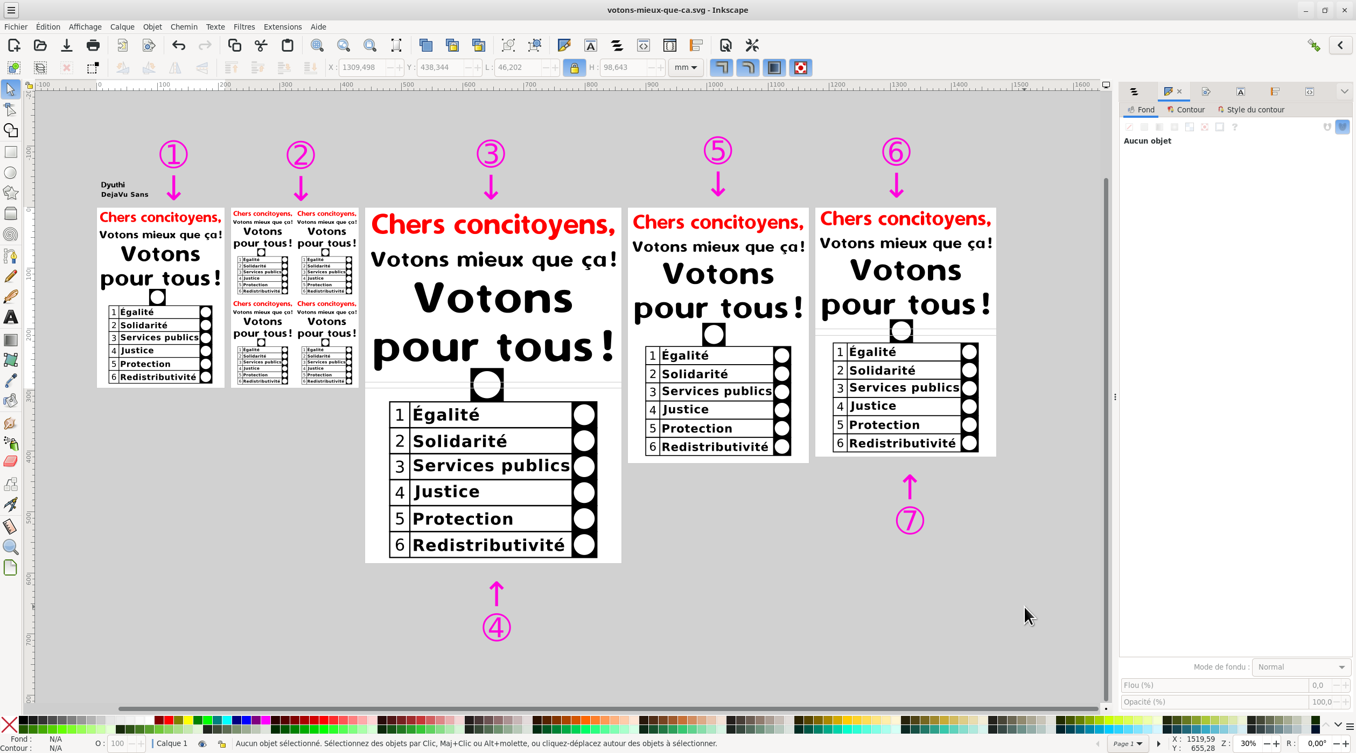1356x753 pixels.
Task: Choose the Gradient tool
Action: point(10,340)
